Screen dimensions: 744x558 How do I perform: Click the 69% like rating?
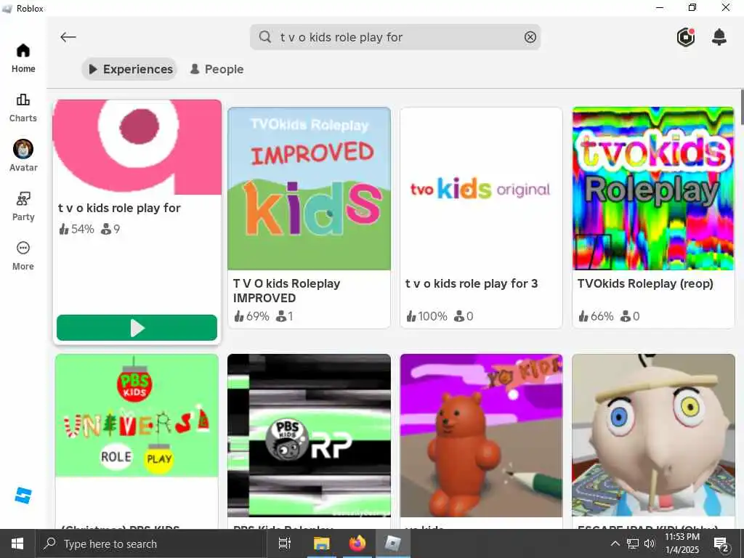(251, 316)
